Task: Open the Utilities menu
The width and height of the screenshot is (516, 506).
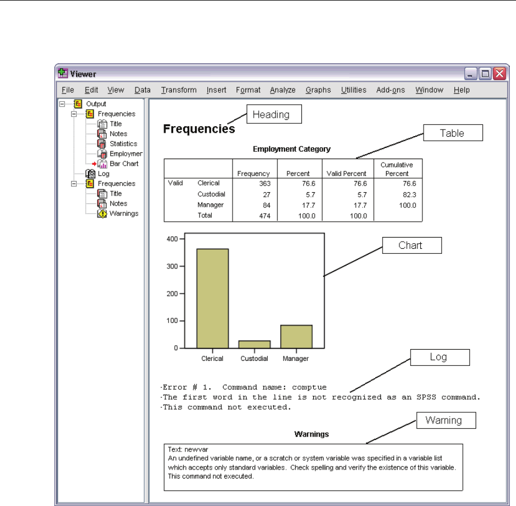Action: click(354, 90)
